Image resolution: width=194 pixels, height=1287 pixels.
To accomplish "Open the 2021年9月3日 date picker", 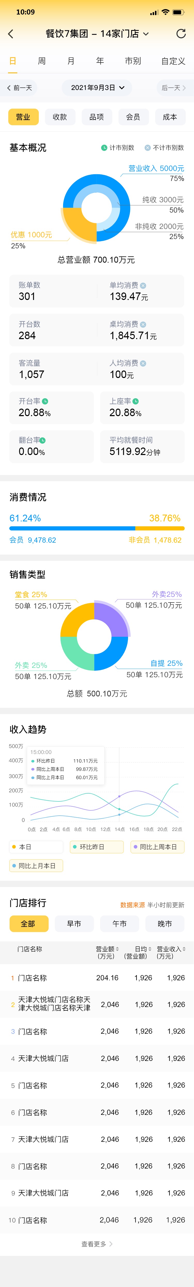I will coord(97,87).
